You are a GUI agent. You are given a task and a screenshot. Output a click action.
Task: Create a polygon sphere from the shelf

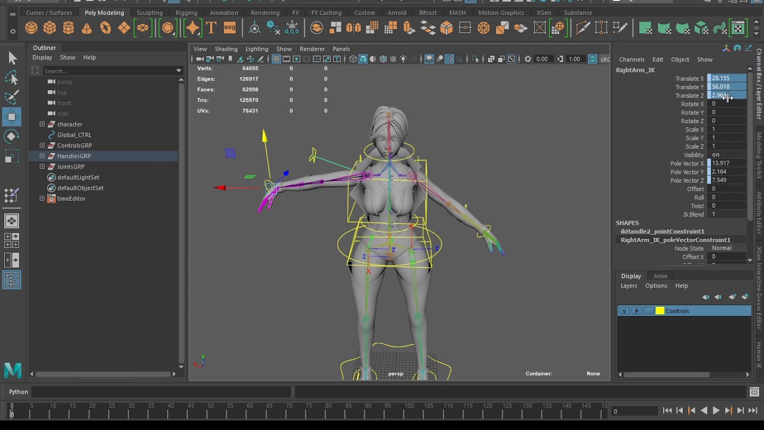pos(31,27)
